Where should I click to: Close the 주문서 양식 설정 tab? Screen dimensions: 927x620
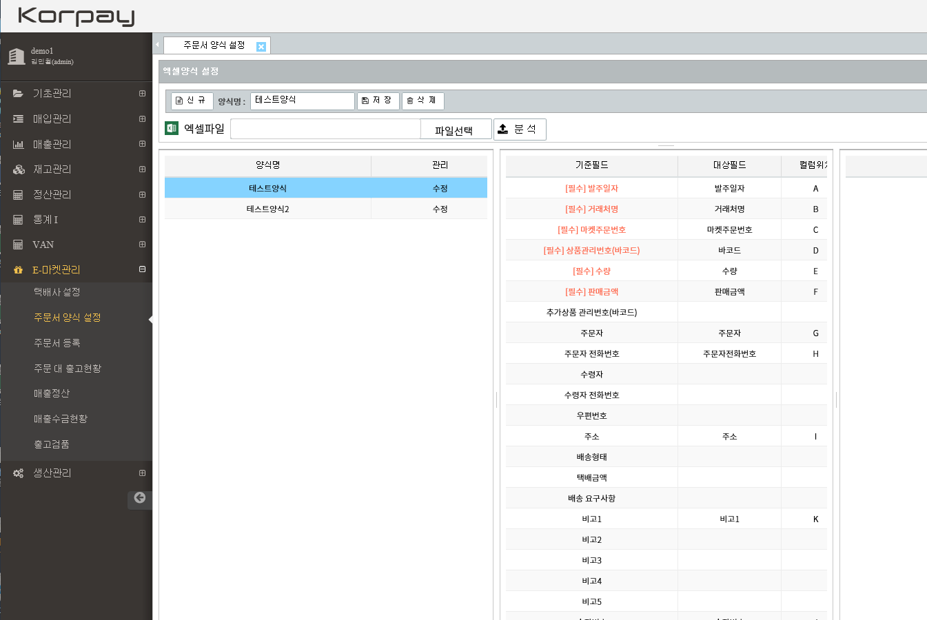[261, 46]
